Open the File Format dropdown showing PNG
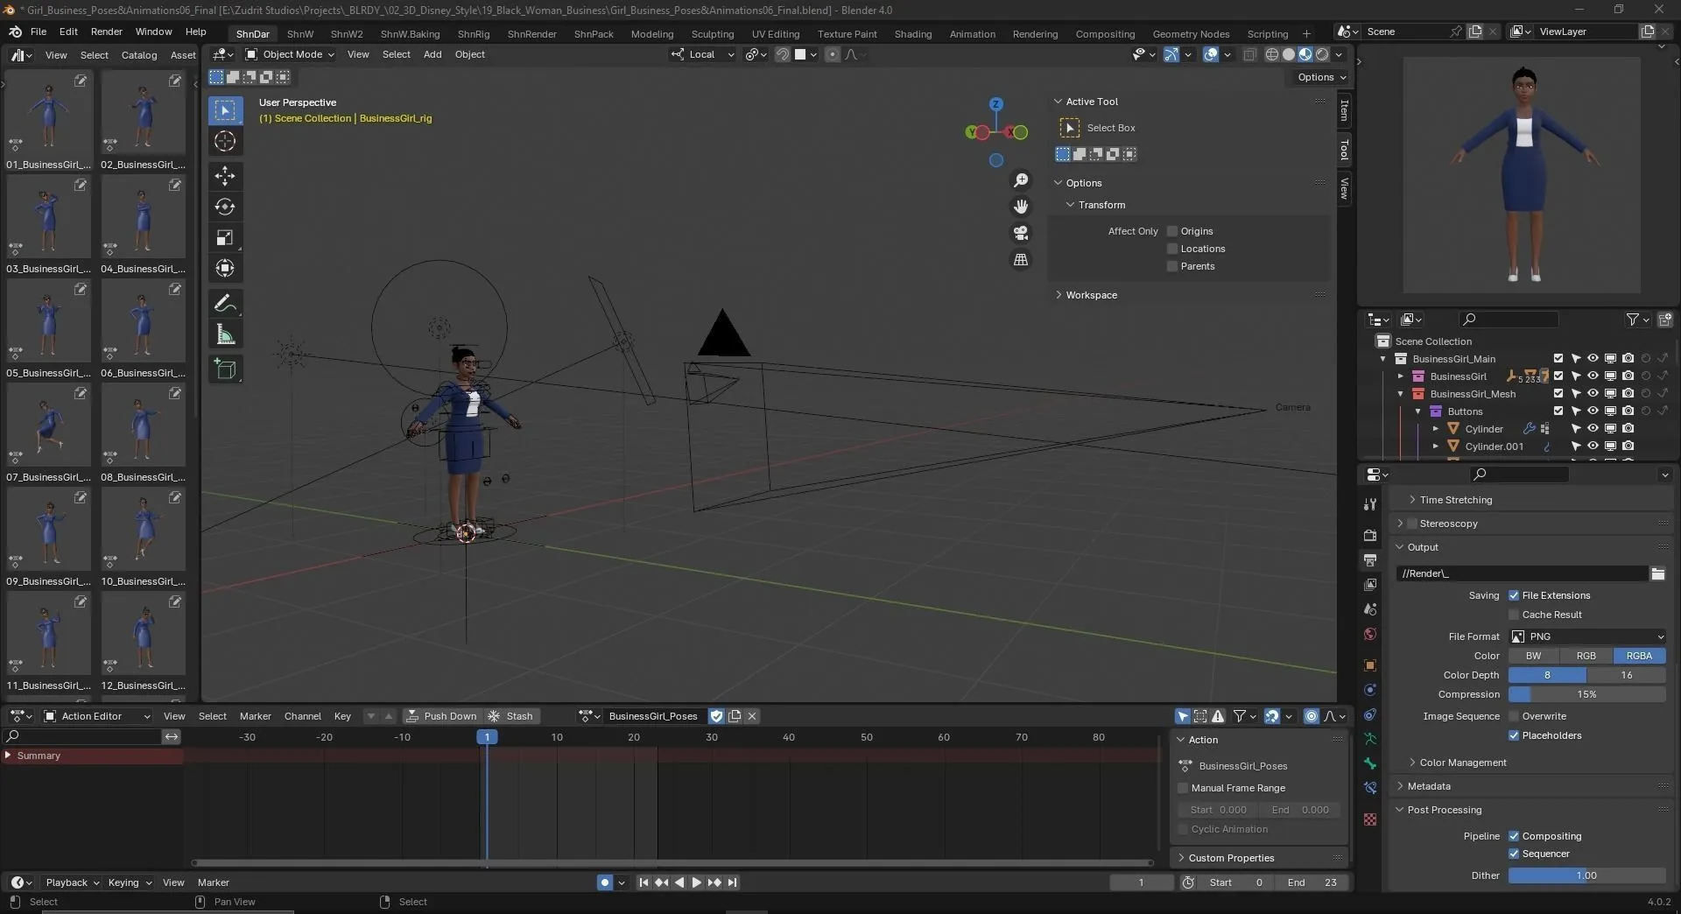The image size is (1681, 914). pos(1585,636)
